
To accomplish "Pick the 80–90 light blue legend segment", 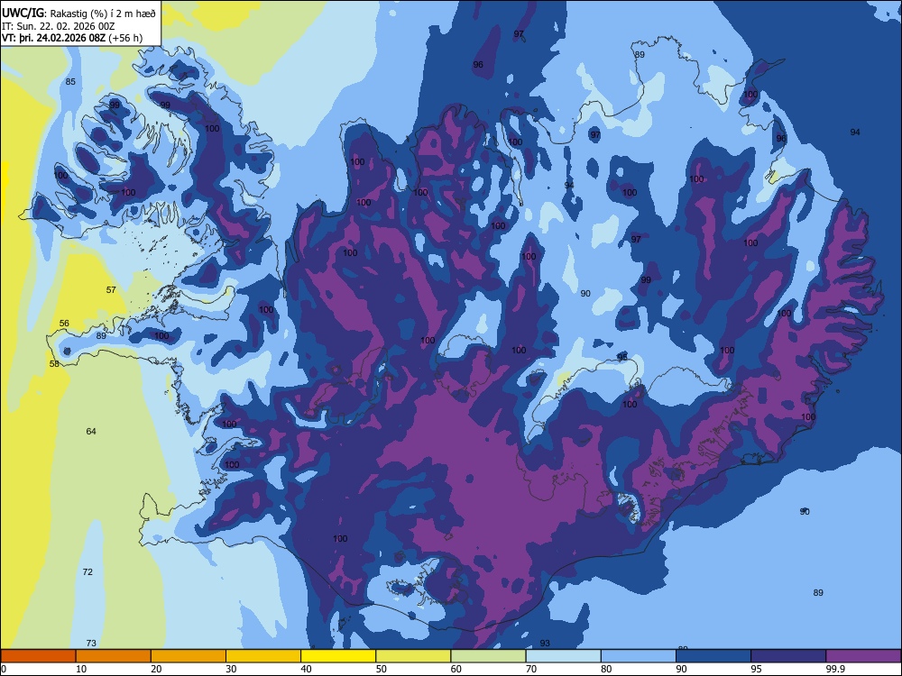I will click(x=638, y=656).
